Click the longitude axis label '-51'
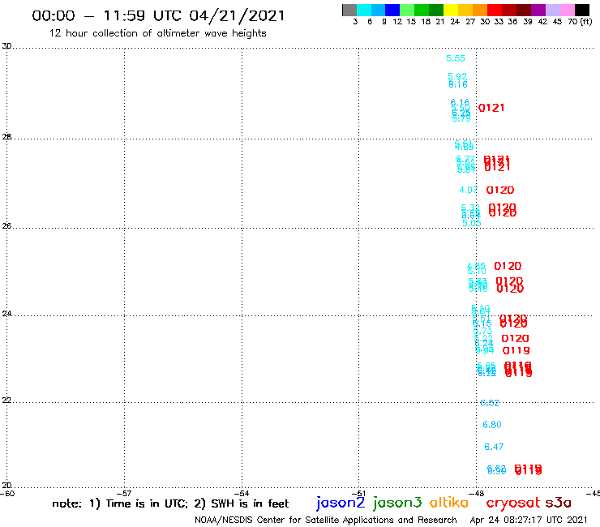600x527 pixels. (x=358, y=494)
